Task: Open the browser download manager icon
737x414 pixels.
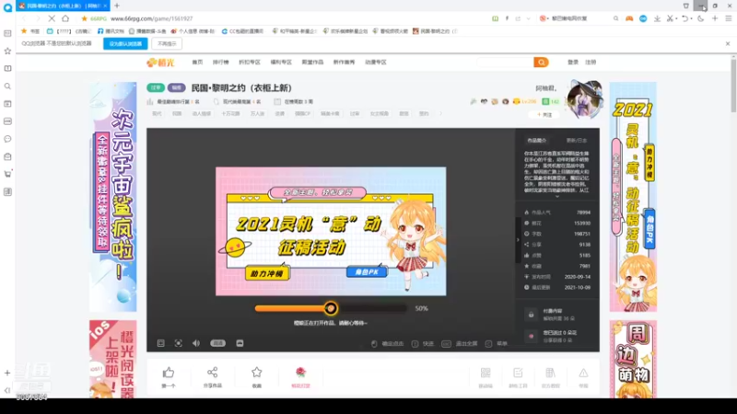Action: tap(657, 18)
